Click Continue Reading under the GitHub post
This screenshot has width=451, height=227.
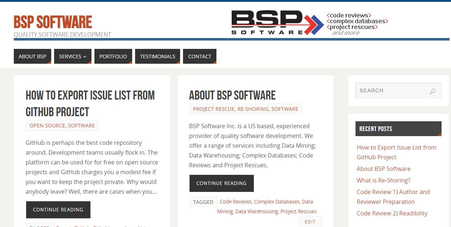coord(58,209)
